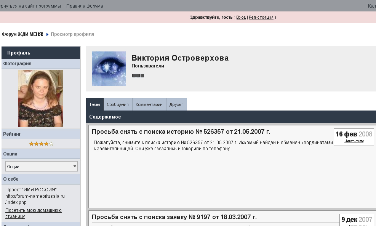Click the star rating row

(41, 144)
